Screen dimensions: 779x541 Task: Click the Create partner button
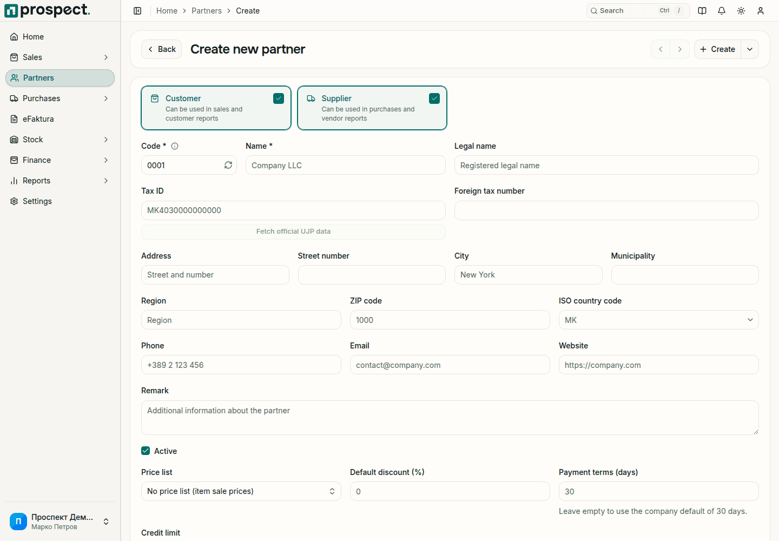[x=717, y=49]
